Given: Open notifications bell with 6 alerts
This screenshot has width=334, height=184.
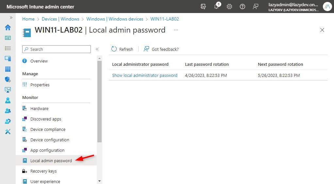Looking at the screenshot, I should click(x=217, y=6).
